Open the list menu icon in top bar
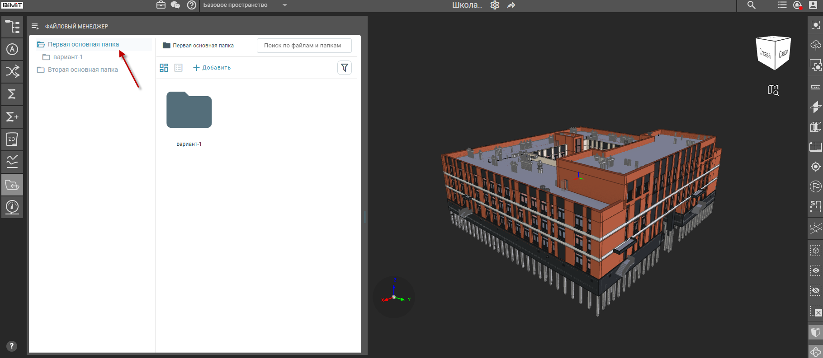 click(x=782, y=5)
